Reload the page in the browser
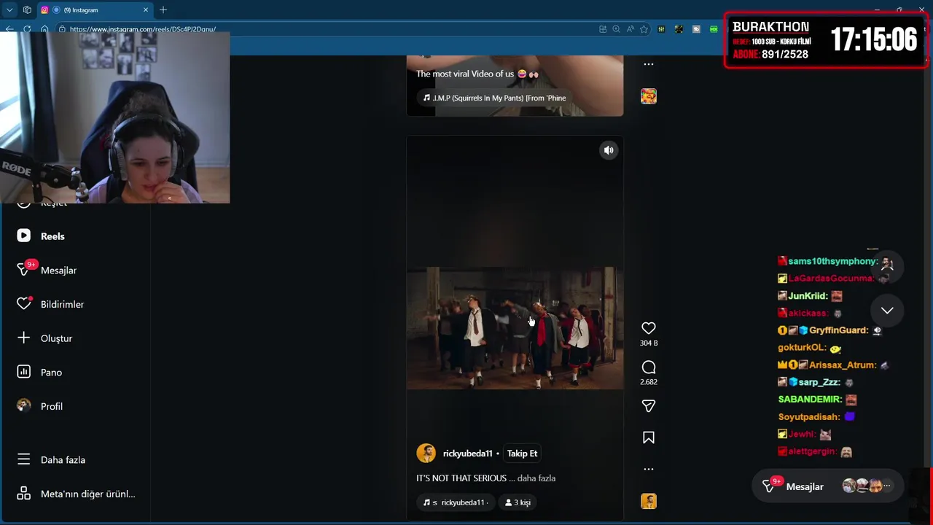933x525 pixels. click(x=27, y=29)
